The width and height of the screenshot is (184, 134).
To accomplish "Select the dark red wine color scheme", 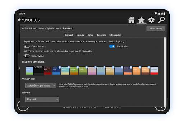I will (x=47, y=71).
